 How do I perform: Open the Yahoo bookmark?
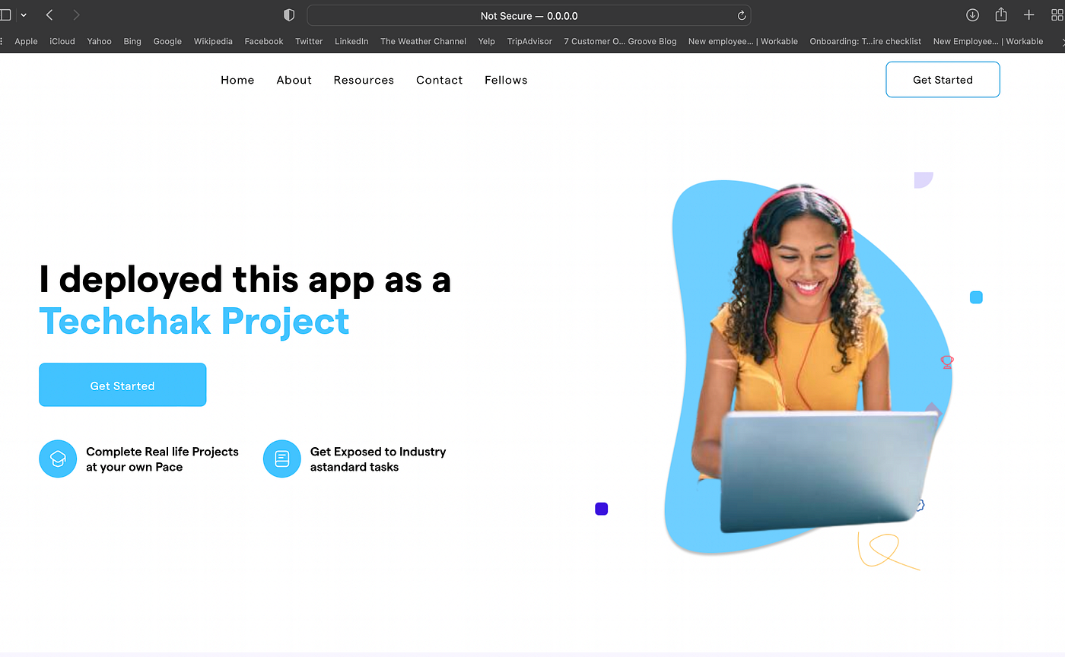coord(99,41)
